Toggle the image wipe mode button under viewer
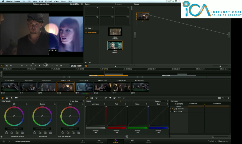This screenshot has height=144, width=242. coord(2,66)
